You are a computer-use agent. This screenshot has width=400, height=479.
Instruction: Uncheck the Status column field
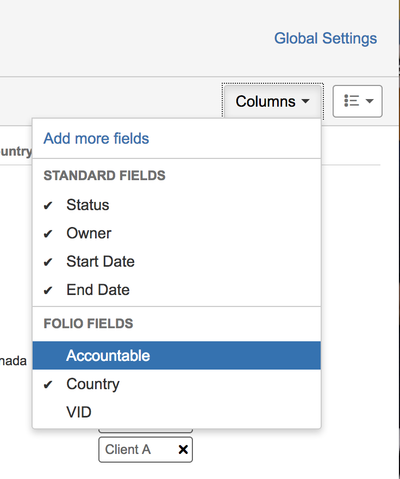87,205
